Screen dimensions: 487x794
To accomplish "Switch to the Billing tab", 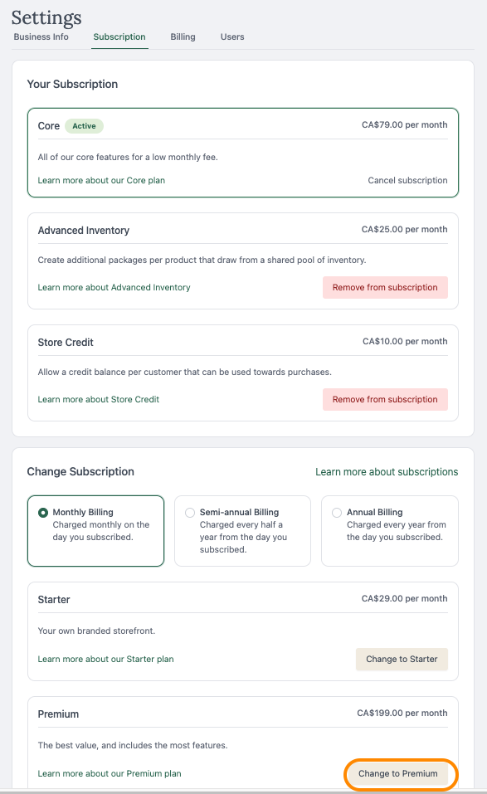I will 183,37.
